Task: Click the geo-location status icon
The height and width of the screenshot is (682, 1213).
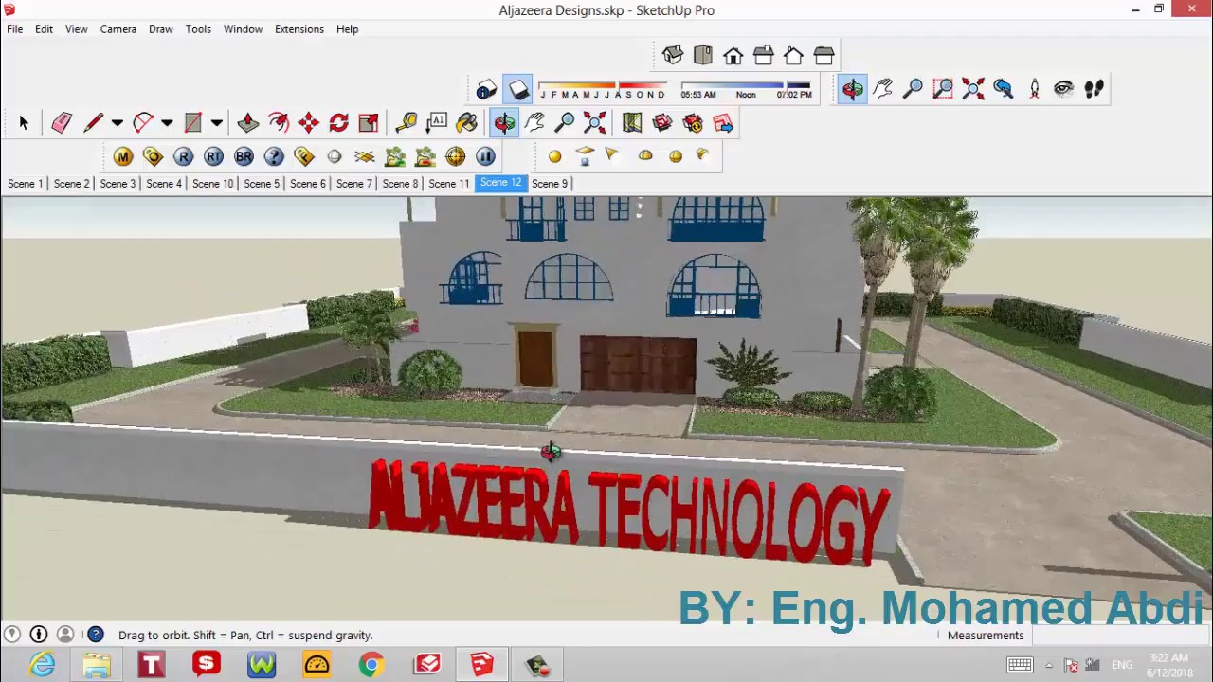Action: click(12, 635)
